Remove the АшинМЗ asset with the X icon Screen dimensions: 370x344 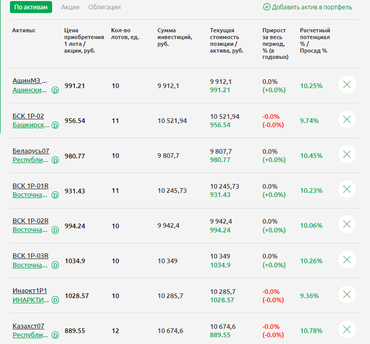[x=347, y=85]
